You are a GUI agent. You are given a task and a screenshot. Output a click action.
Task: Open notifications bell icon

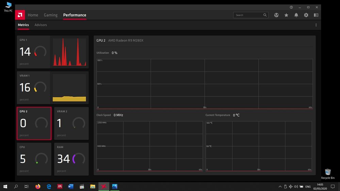(x=296, y=15)
